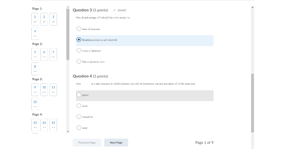Jump to question 1 in navigator

[x=35, y=19]
